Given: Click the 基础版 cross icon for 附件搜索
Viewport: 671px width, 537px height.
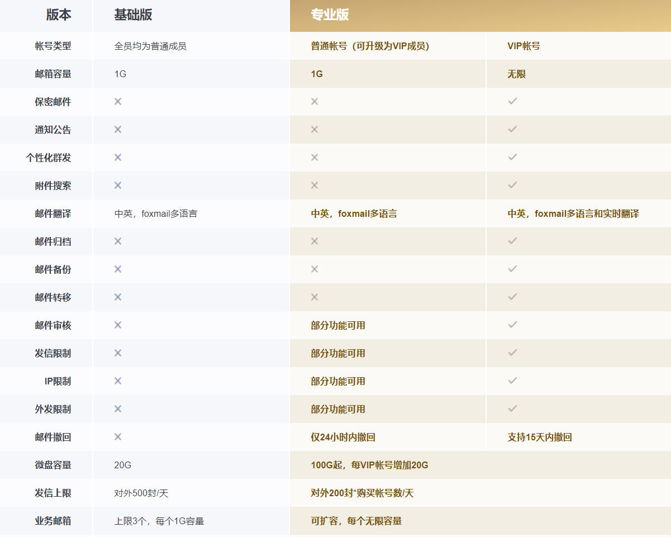Looking at the screenshot, I should point(118,186).
